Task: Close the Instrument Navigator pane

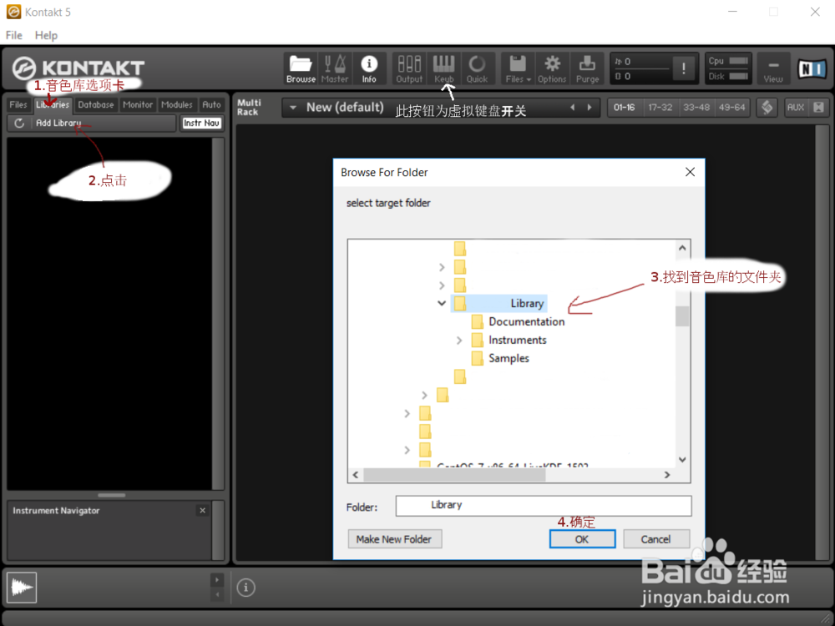Action: click(x=202, y=511)
